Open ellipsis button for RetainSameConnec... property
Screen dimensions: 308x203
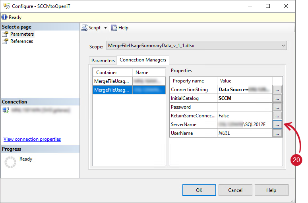(x=277, y=116)
